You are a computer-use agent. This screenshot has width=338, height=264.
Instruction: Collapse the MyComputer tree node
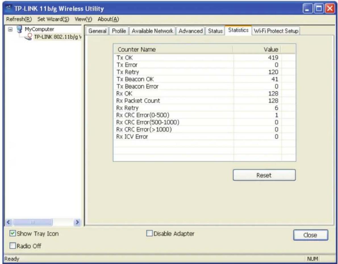tap(10, 29)
